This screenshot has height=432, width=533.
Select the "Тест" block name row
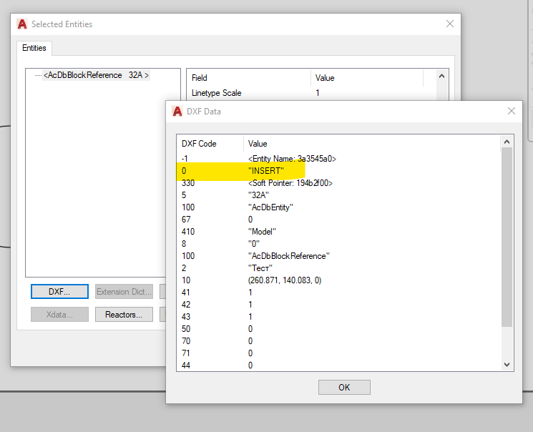click(338, 268)
